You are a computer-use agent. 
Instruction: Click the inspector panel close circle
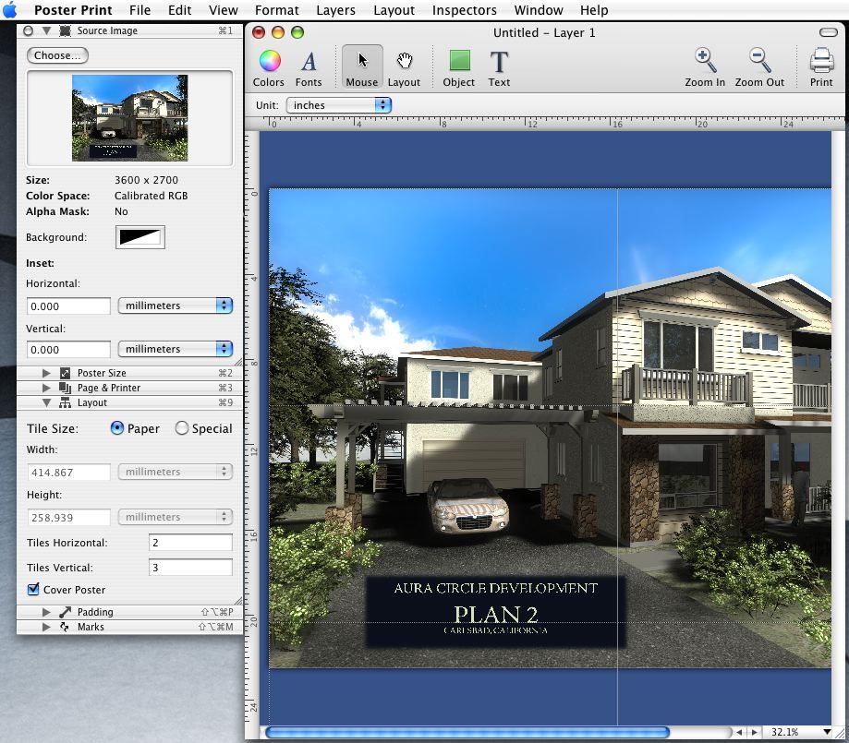(28, 30)
